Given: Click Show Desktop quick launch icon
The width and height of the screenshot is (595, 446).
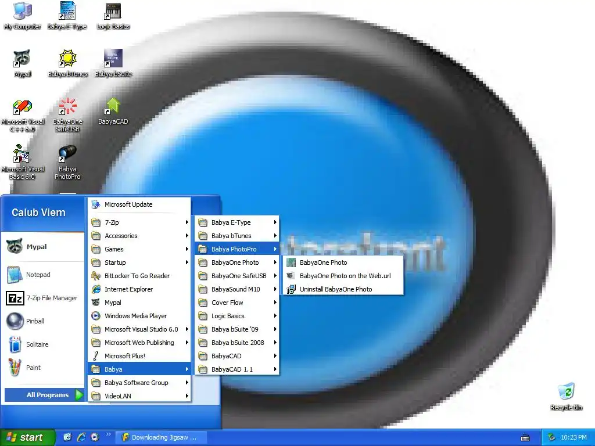Looking at the screenshot, I should point(67,437).
